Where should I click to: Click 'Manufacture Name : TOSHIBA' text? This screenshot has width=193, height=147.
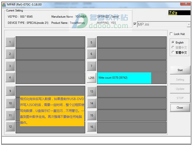pyautogui.click(x=69, y=17)
